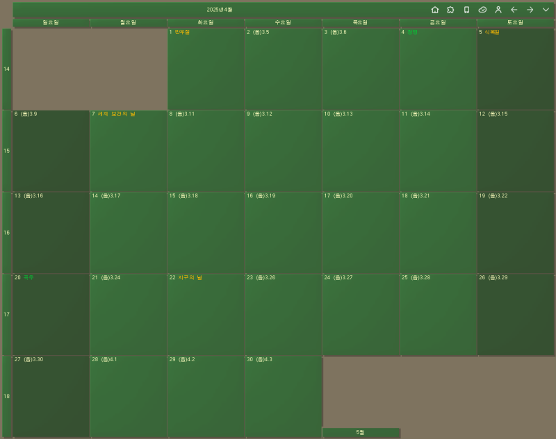The height and width of the screenshot is (439, 556).
Task: Click the 청명 label on April 4
Action: click(x=412, y=31)
